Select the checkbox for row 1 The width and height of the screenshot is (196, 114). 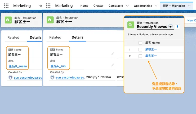coord(140,50)
